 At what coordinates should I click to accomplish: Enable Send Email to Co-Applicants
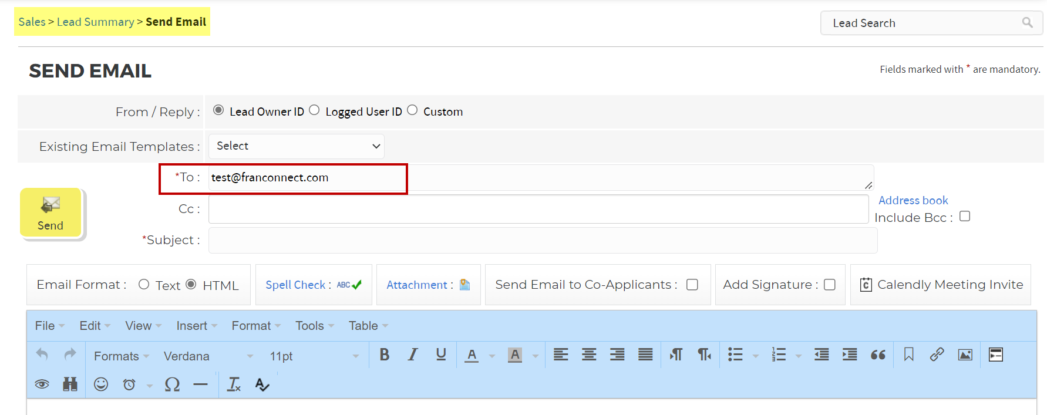[x=692, y=285]
